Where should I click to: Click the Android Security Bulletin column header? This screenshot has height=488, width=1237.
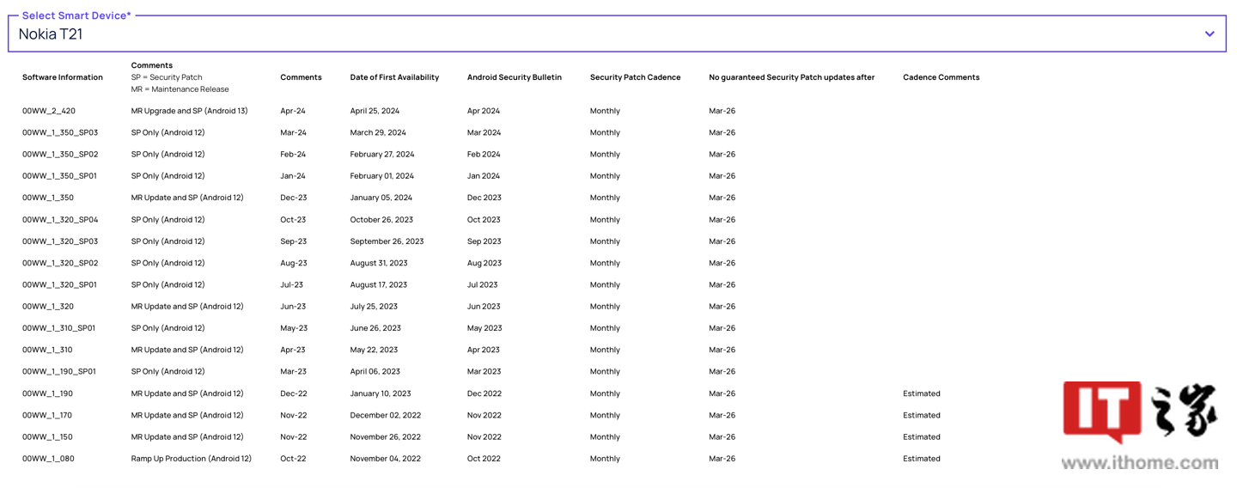[x=514, y=77]
